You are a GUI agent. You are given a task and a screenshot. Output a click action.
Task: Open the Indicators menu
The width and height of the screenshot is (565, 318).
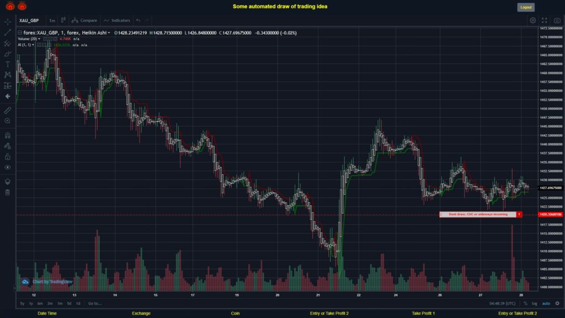coord(117,20)
